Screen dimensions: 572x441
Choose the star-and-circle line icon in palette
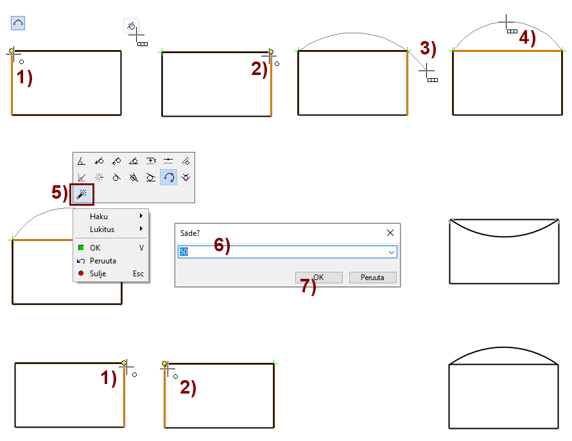[99, 161]
